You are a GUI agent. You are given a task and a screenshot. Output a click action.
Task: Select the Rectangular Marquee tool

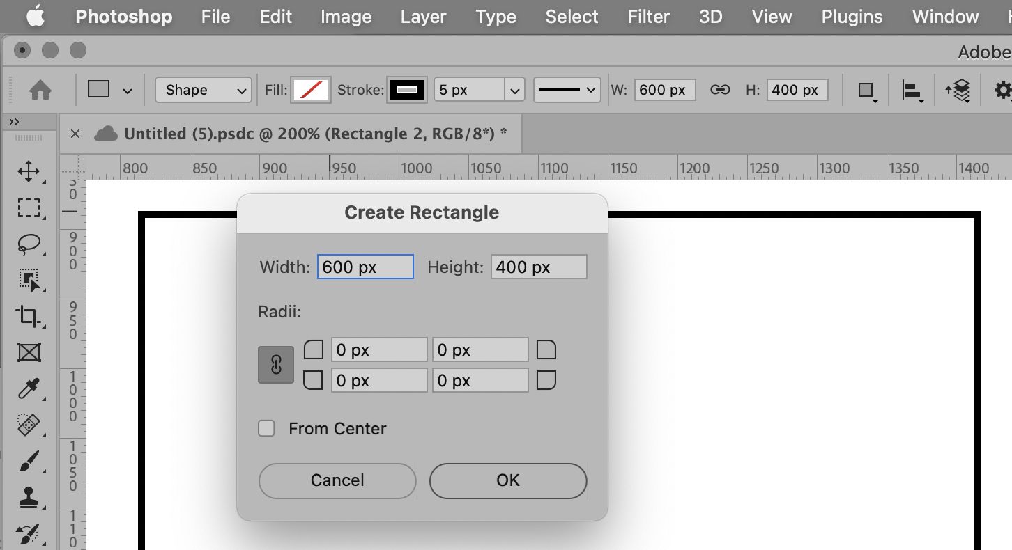coord(29,208)
